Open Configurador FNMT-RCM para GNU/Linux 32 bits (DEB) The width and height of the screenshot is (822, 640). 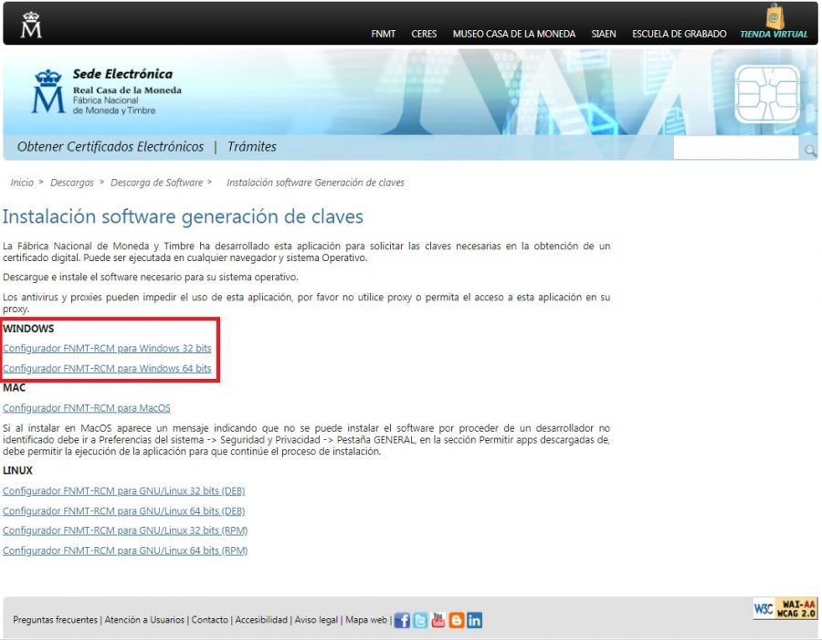125,490
